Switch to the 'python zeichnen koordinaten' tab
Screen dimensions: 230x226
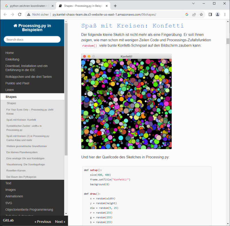[x=27, y=6]
